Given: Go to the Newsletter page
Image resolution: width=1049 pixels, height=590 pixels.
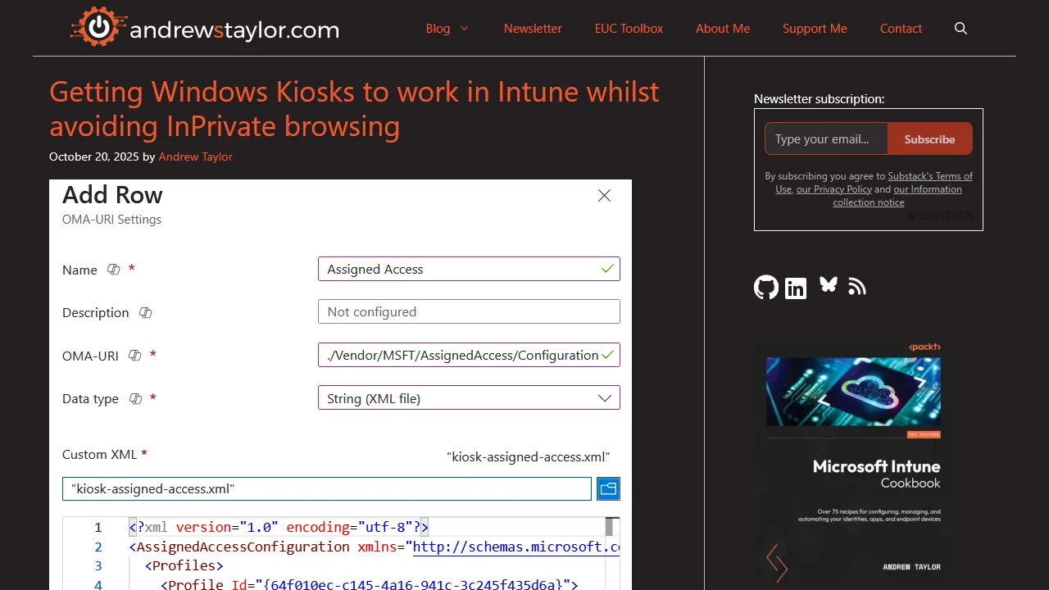Looking at the screenshot, I should tap(533, 29).
